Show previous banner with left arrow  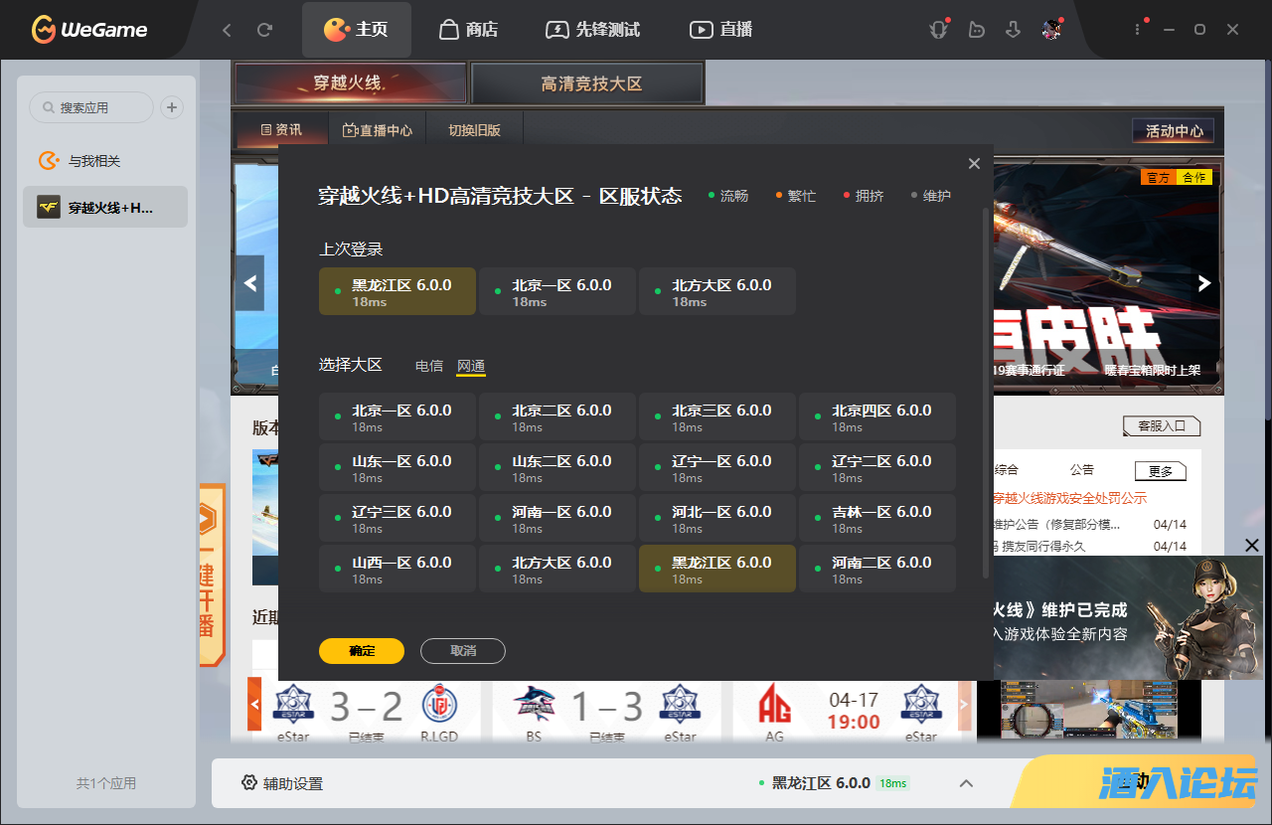(x=249, y=283)
